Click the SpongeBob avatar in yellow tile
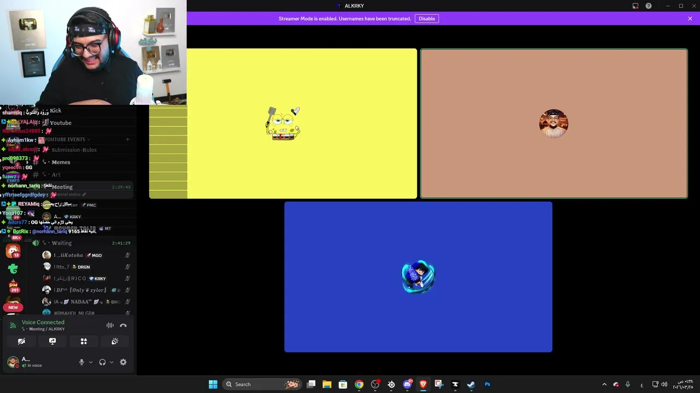The width and height of the screenshot is (700, 393). point(283,123)
